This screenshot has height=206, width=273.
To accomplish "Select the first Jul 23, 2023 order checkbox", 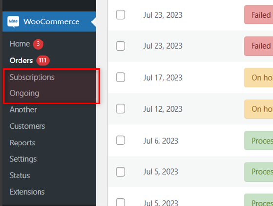I will point(120,15).
